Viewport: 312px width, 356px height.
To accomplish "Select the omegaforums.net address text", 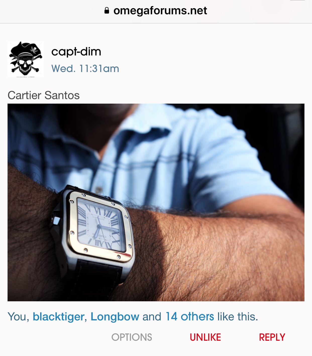I will [x=160, y=11].
